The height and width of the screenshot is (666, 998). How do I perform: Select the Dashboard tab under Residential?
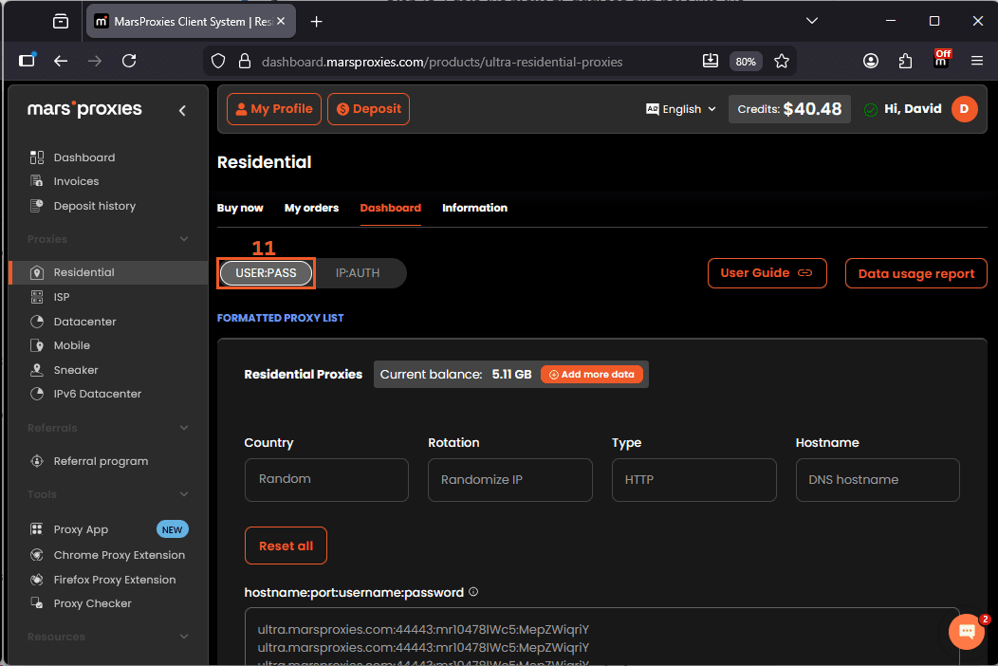[390, 208]
